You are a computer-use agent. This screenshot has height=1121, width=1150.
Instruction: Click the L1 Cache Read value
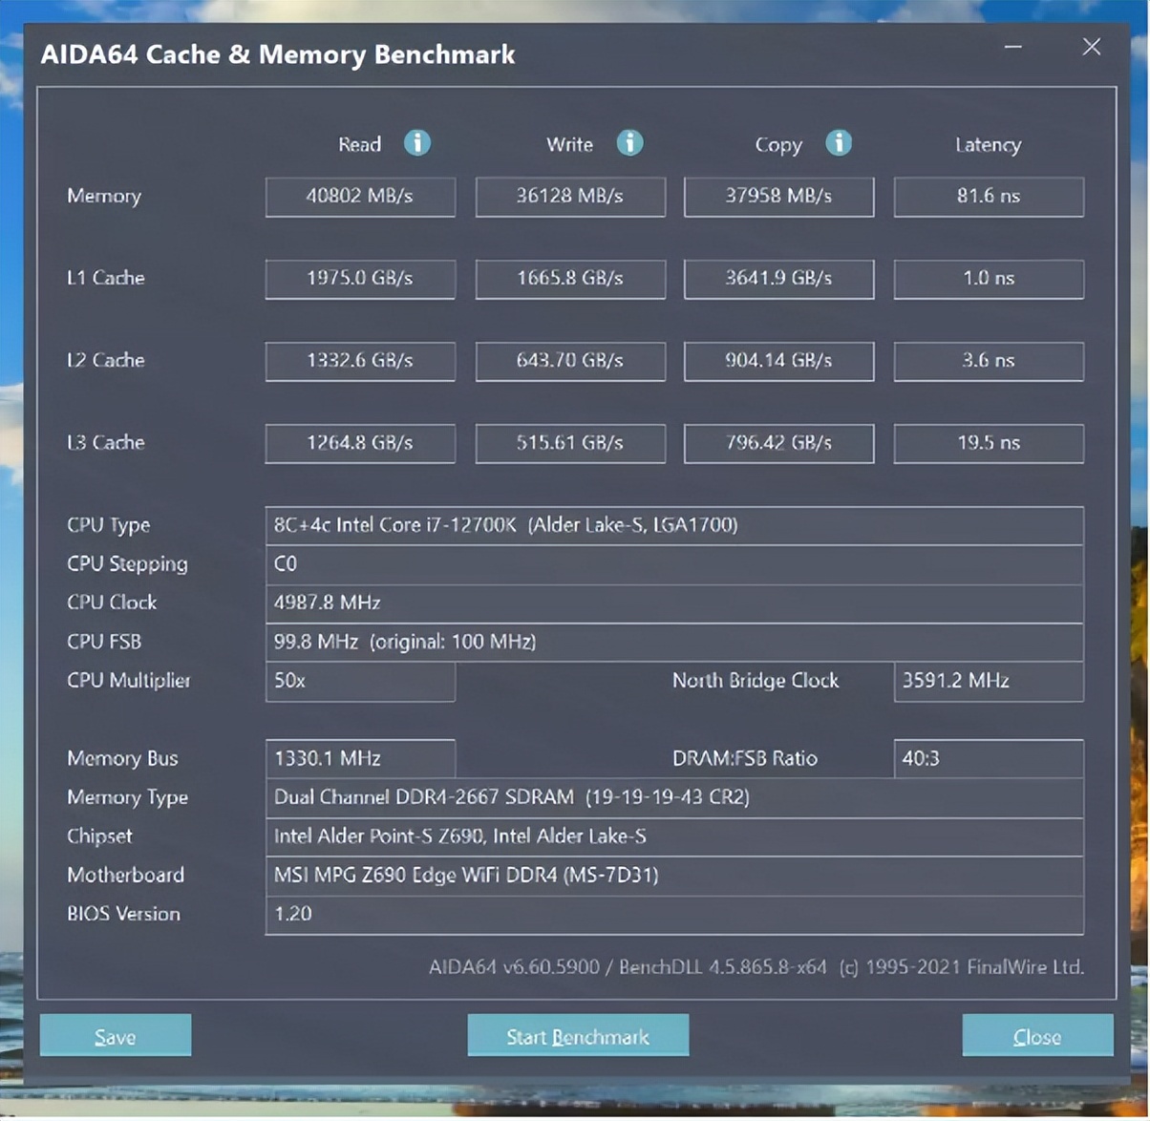[x=360, y=279]
